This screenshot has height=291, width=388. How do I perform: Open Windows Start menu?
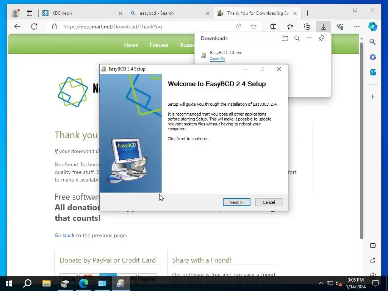(9, 283)
